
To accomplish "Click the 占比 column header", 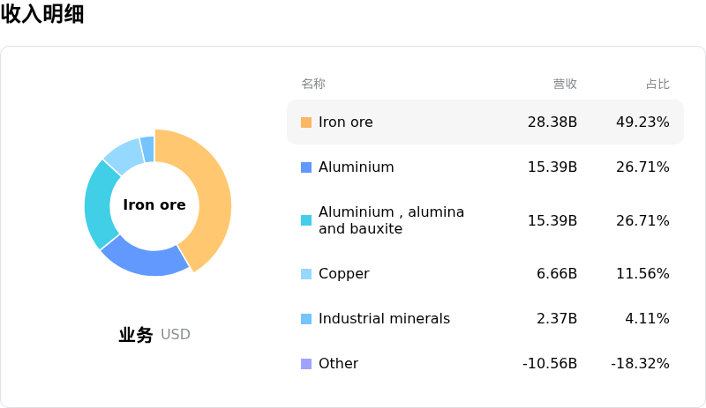I will (657, 85).
